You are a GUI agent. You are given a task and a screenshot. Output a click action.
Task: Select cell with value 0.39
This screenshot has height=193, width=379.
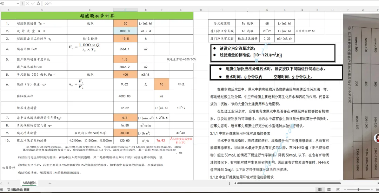tap(267, 39)
